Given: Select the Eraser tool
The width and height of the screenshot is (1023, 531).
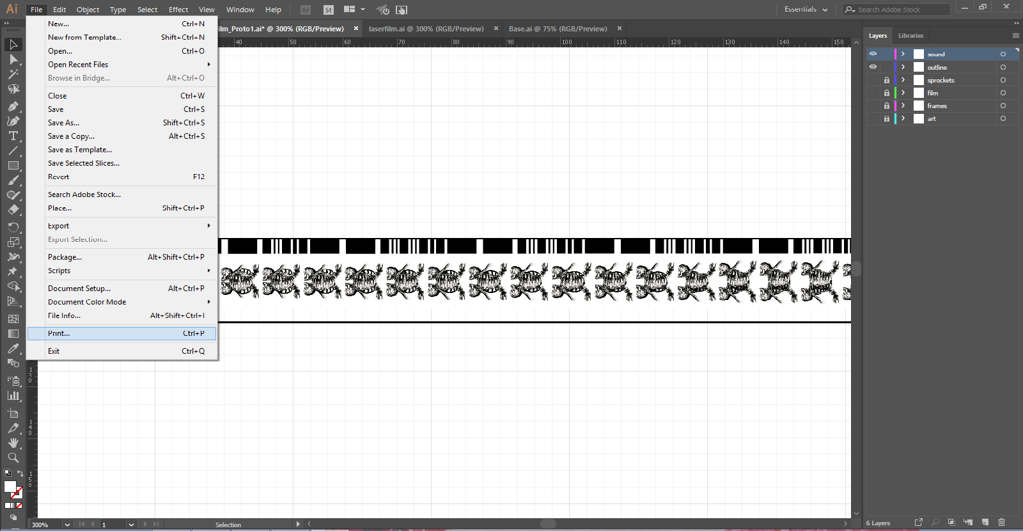Looking at the screenshot, I should click(x=13, y=210).
